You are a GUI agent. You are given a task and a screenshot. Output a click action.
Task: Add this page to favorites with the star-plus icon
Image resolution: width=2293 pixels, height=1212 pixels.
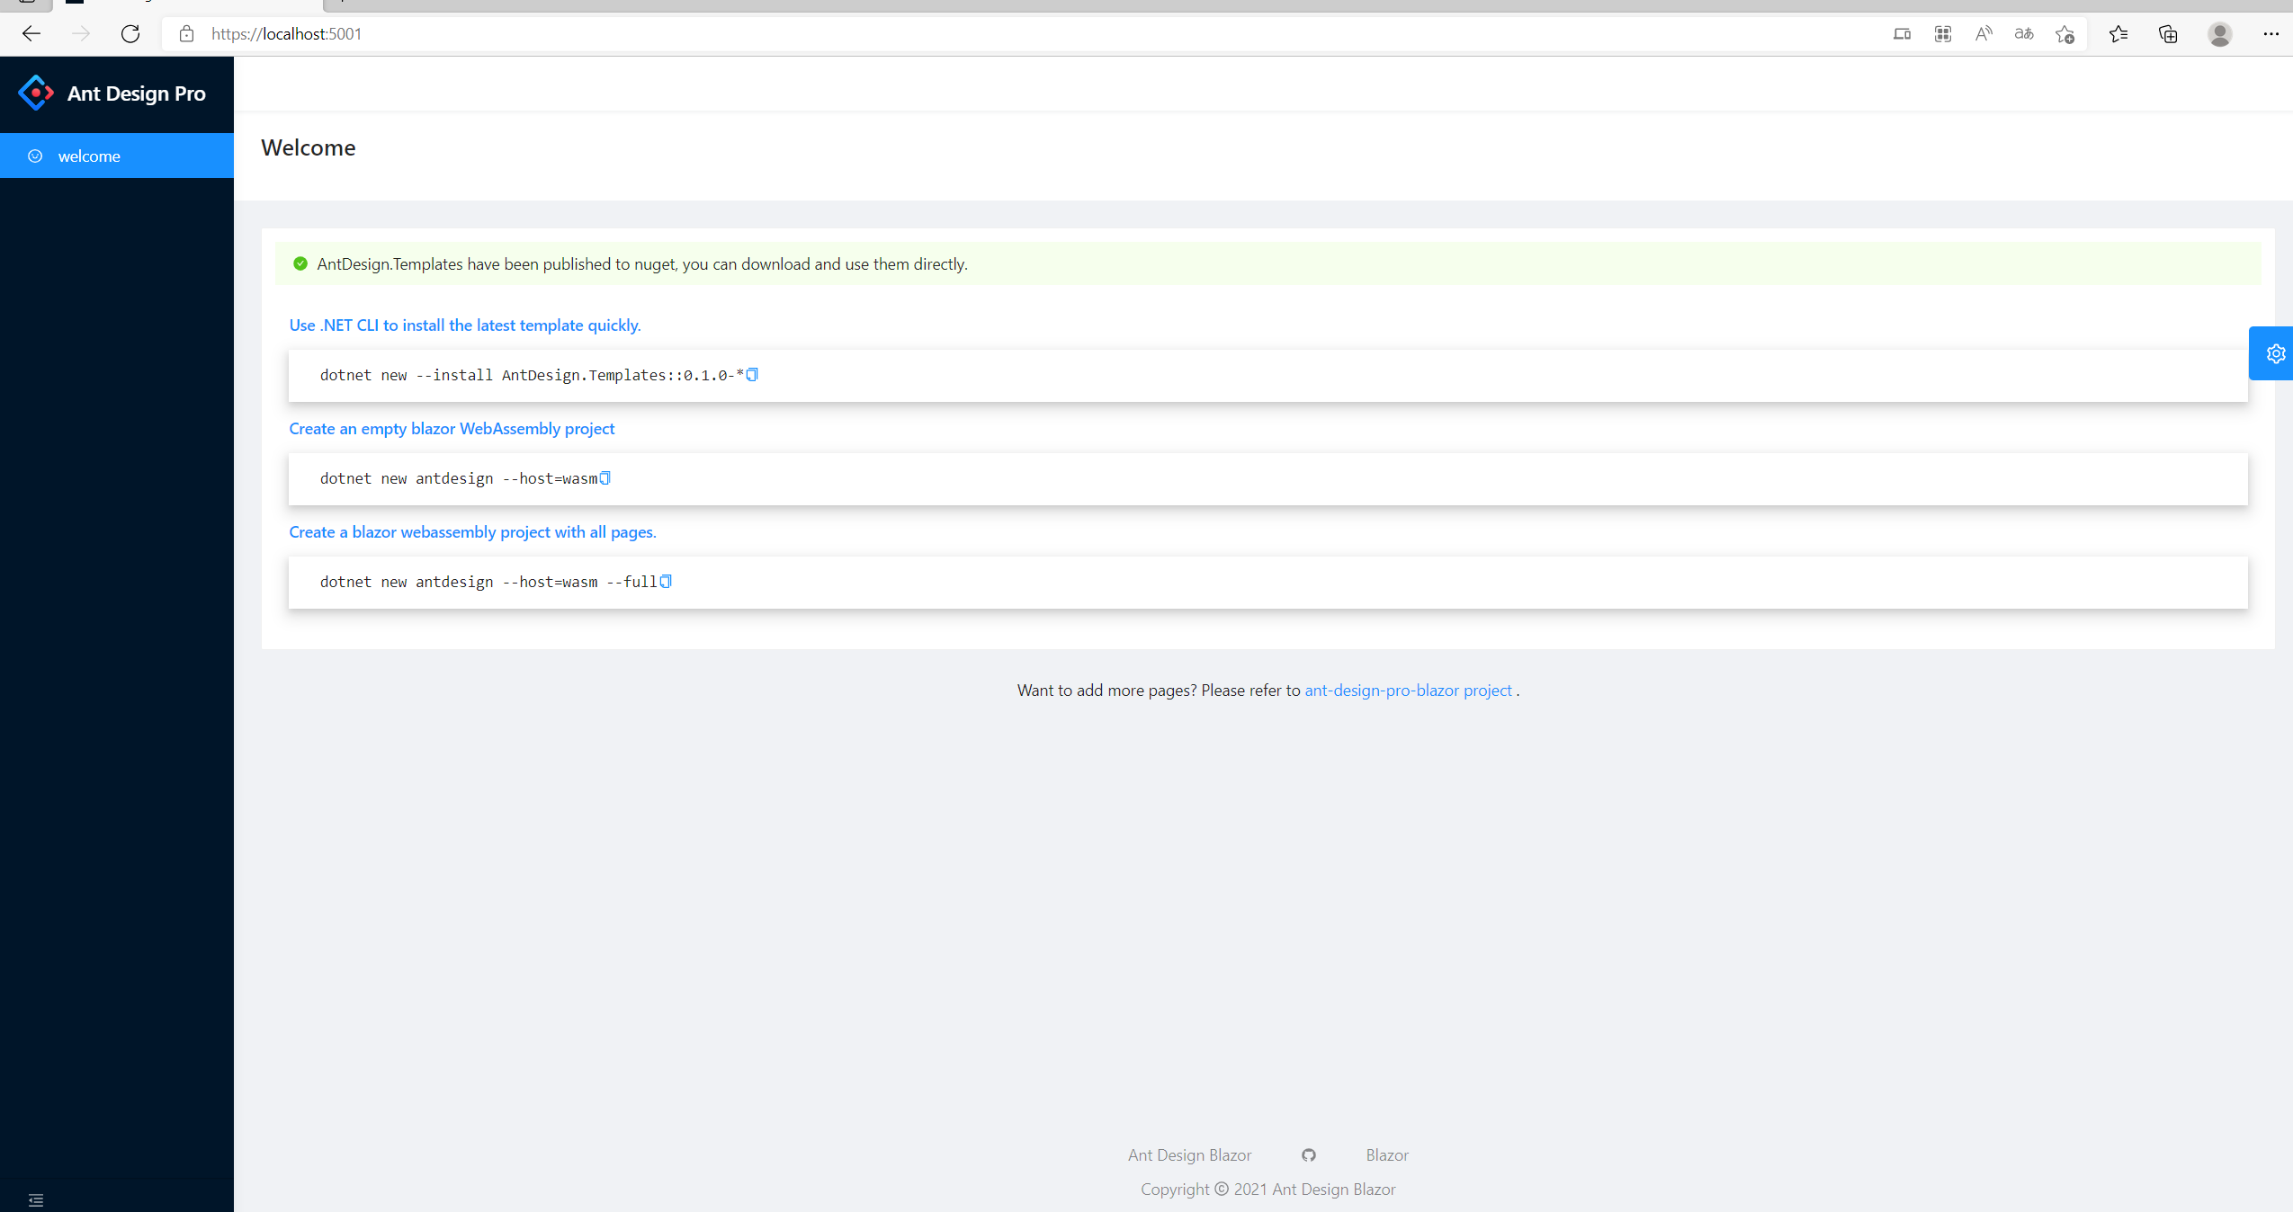point(2065,34)
